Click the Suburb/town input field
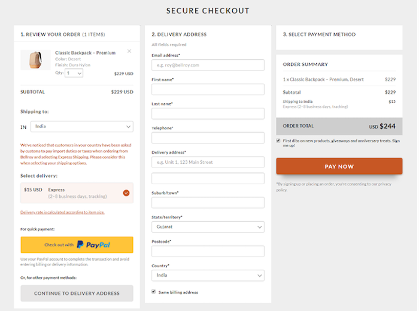The image size is (419, 311). (x=208, y=203)
